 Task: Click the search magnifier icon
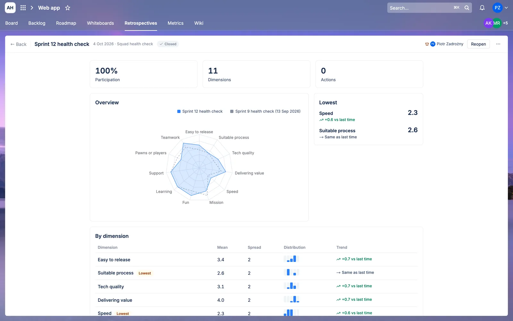467,8
